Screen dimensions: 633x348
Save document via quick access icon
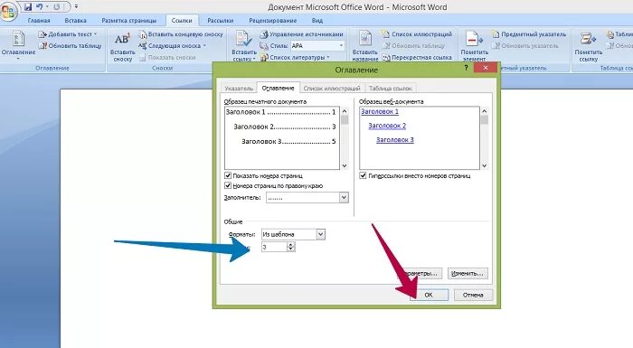point(28,7)
